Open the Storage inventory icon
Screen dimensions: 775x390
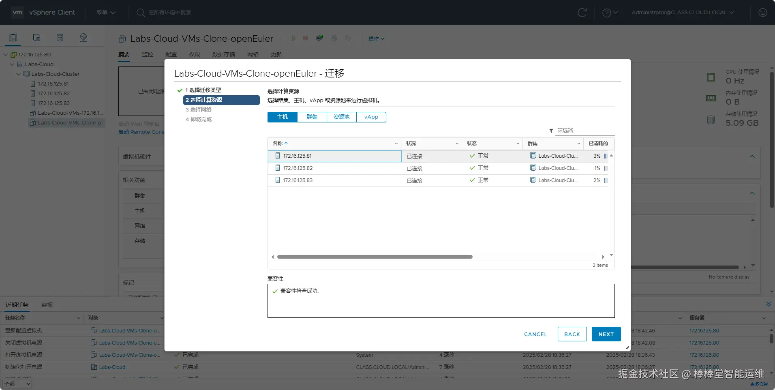click(x=60, y=38)
